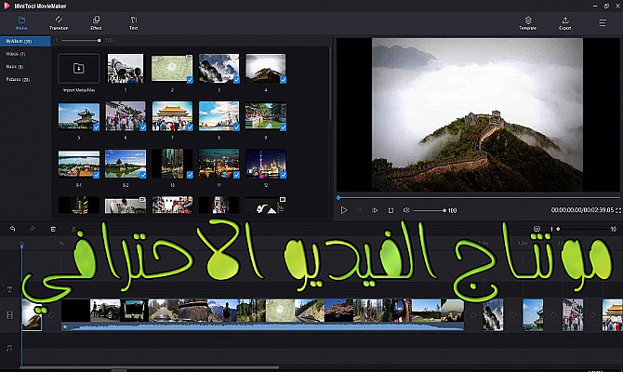623x372 pixels.
Task: Click the timeline playhead marker
Action: tap(22, 247)
